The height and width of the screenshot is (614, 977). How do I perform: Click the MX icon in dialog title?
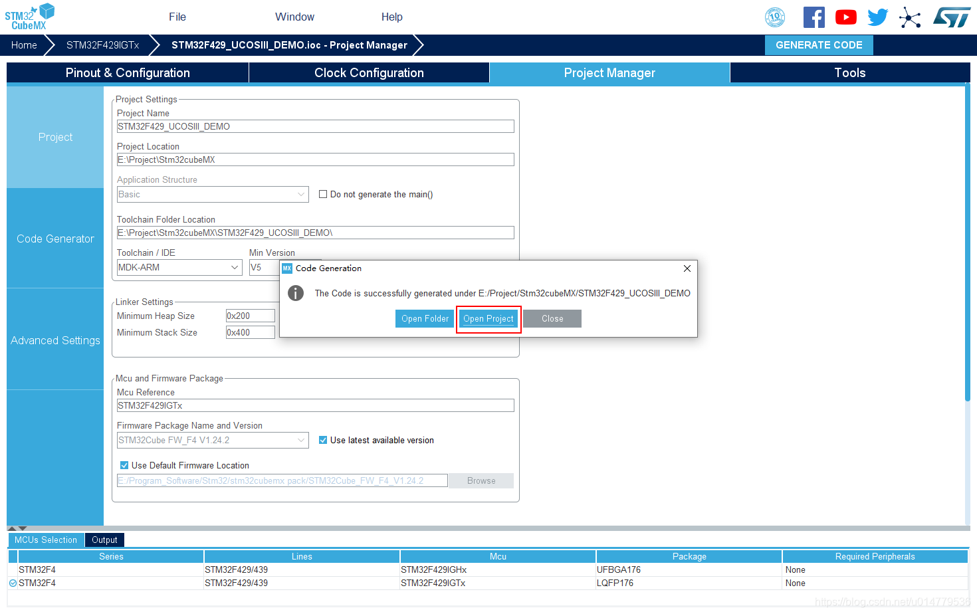(x=287, y=268)
